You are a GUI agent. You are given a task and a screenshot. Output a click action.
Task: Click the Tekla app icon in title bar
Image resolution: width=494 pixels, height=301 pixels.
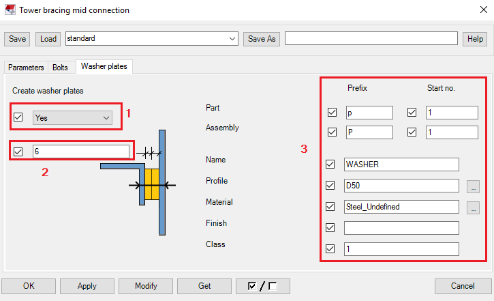click(x=9, y=10)
